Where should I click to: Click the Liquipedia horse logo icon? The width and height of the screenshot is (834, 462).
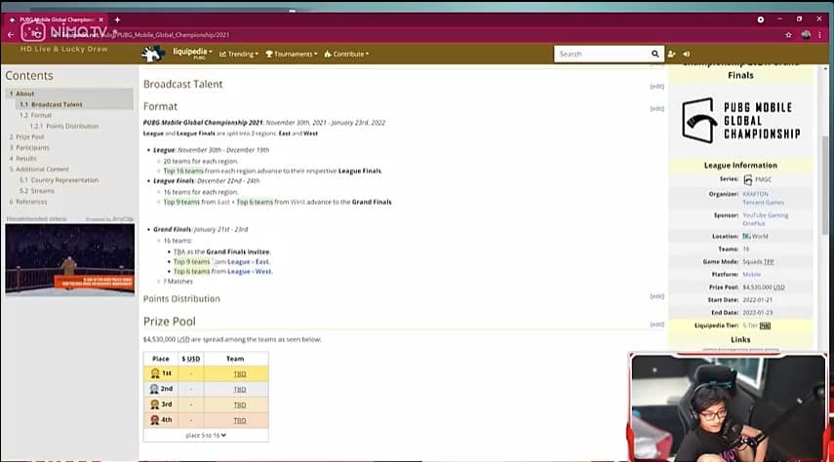[153, 54]
